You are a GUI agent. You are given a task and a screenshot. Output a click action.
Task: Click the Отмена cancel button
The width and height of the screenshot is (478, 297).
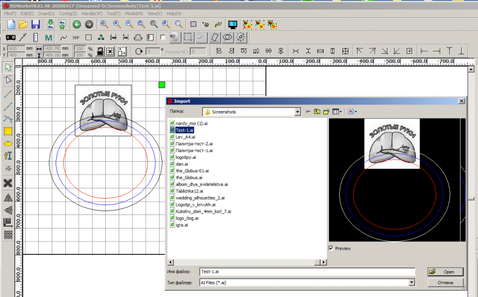pyautogui.click(x=445, y=282)
